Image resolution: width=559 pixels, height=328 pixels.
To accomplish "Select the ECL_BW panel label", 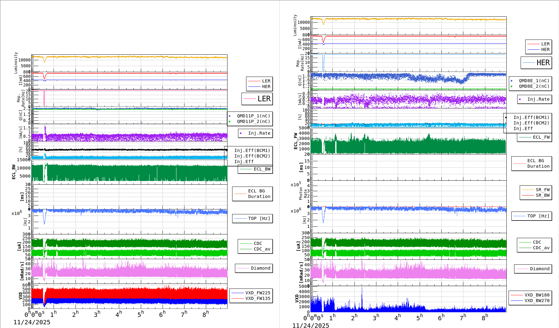I will pyautogui.click(x=13, y=171).
